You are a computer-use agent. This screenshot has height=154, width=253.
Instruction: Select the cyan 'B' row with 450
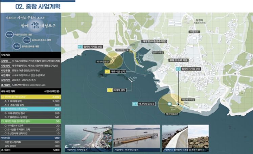(31, 109)
